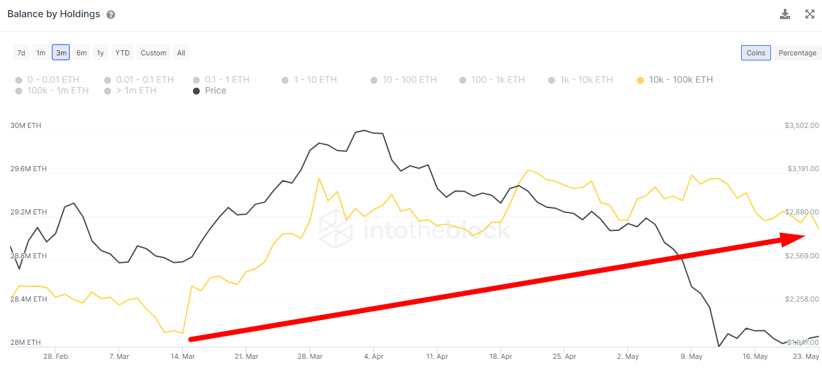Open the Custom date range
This screenshot has width=822, height=369.
(153, 53)
